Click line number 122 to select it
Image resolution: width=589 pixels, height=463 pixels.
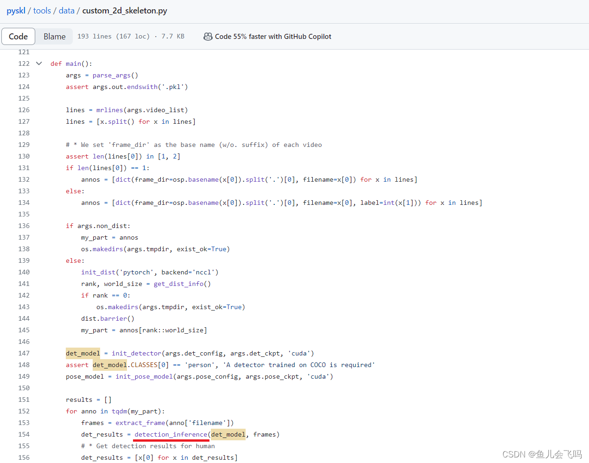pyautogui.click(x=23, y=63)
